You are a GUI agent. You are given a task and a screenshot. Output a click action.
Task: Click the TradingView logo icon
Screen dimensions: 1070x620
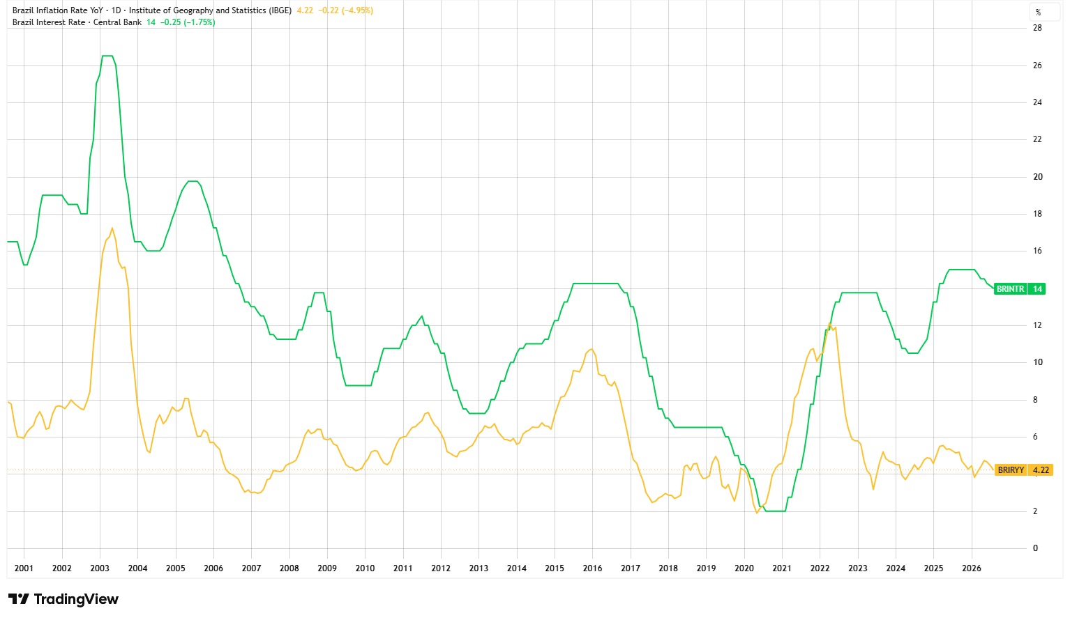(x=19, y=599)
